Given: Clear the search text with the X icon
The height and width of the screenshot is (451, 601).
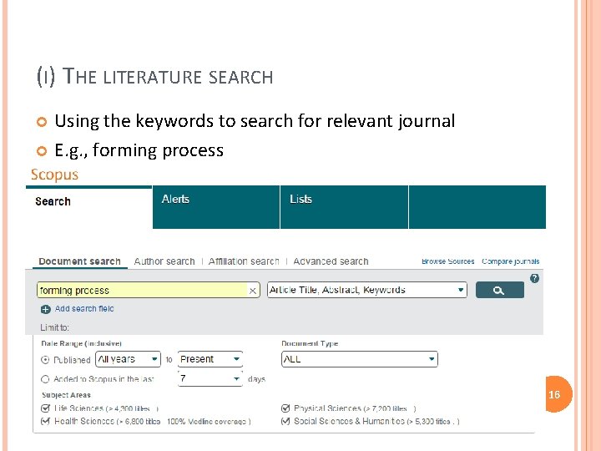Looking at the screenshot, I should coord(253,291).
